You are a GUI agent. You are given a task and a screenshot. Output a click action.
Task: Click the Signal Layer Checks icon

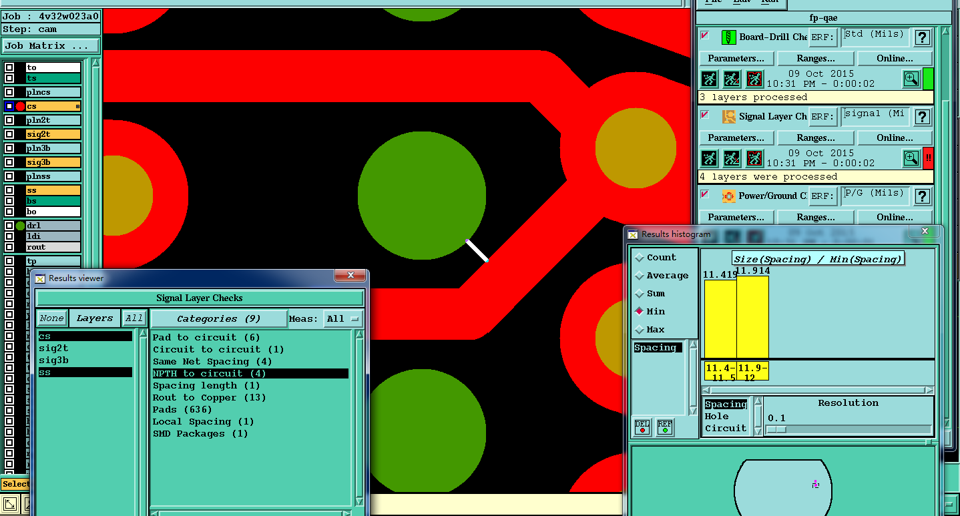(729, 117)
